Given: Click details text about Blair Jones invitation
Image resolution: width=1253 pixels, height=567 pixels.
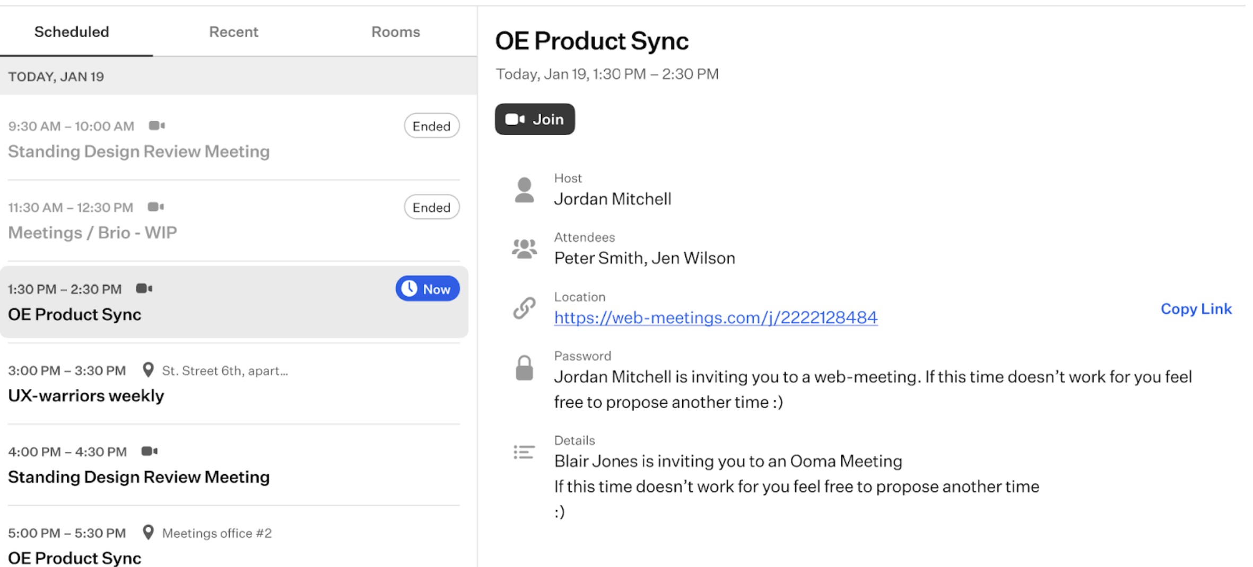Looking at the screenshot, I should click(x=797, y=486).
